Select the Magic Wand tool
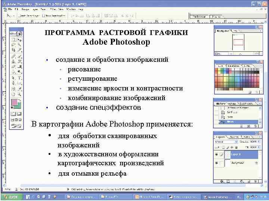269x201 pixels. pos(19,45)
